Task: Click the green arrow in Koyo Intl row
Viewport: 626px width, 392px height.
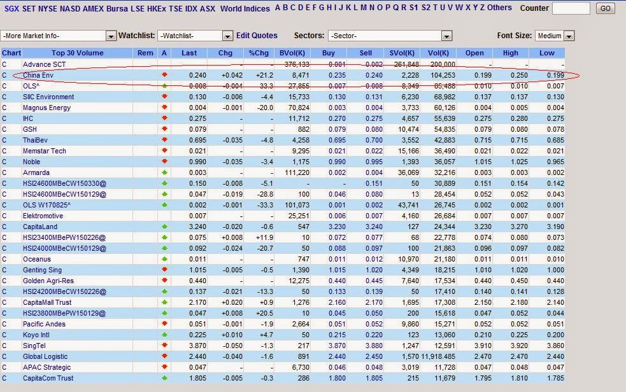Action: (x=164, y=335)
